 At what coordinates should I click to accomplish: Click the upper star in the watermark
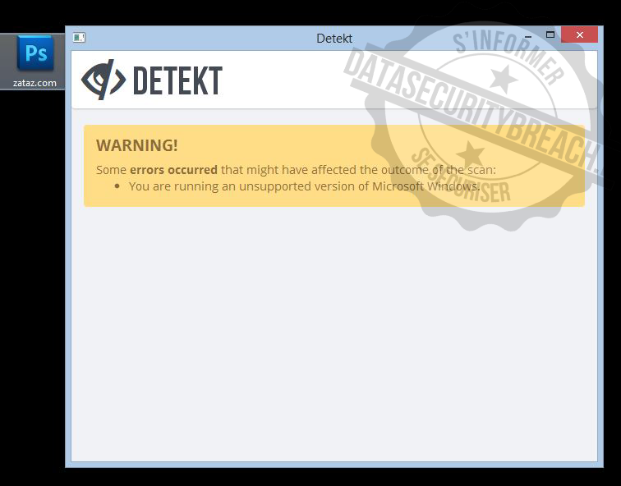click(x=504, y=78)
